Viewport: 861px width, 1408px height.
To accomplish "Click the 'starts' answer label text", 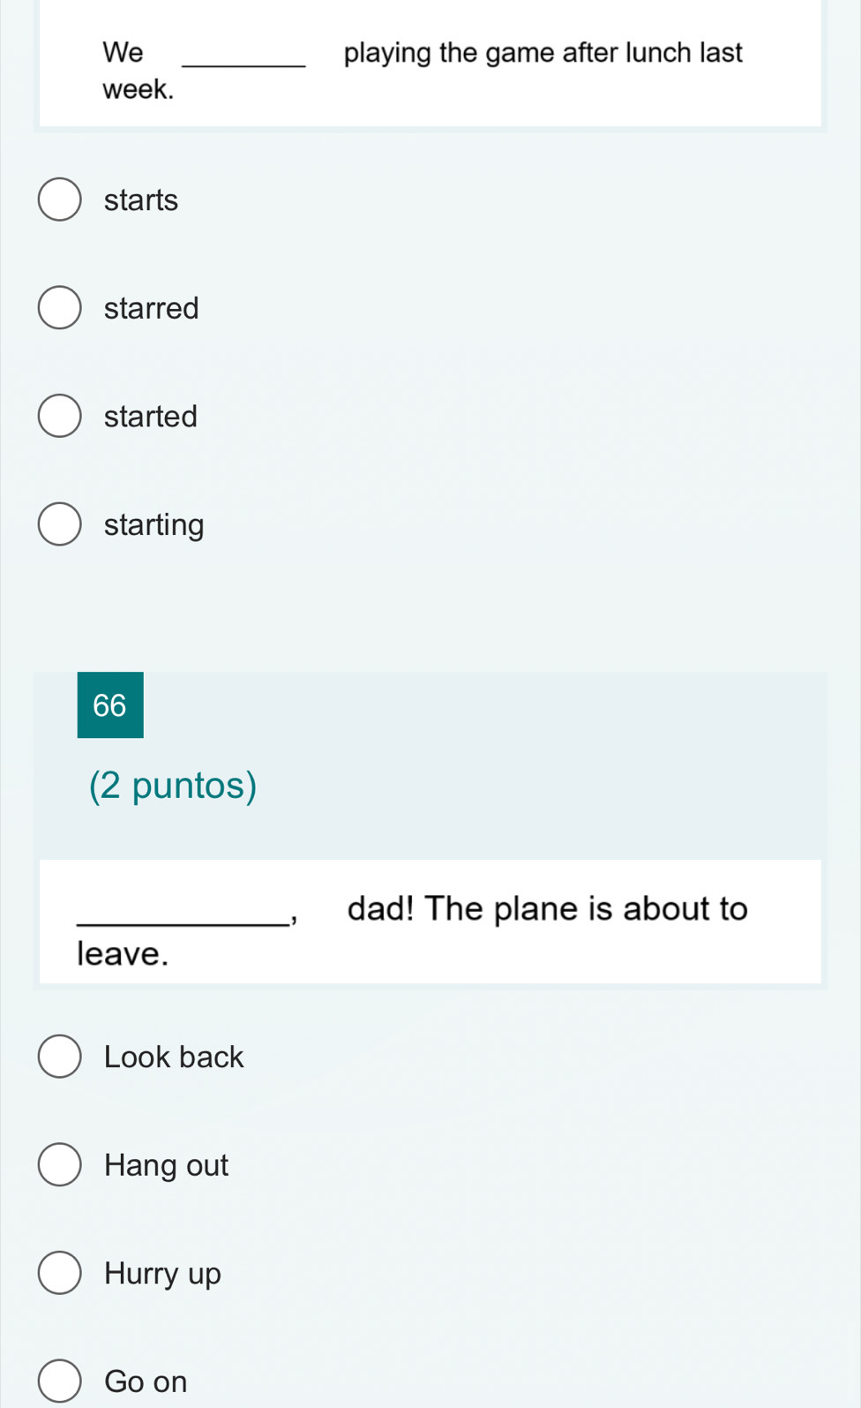I will click(x=141, y=200).
